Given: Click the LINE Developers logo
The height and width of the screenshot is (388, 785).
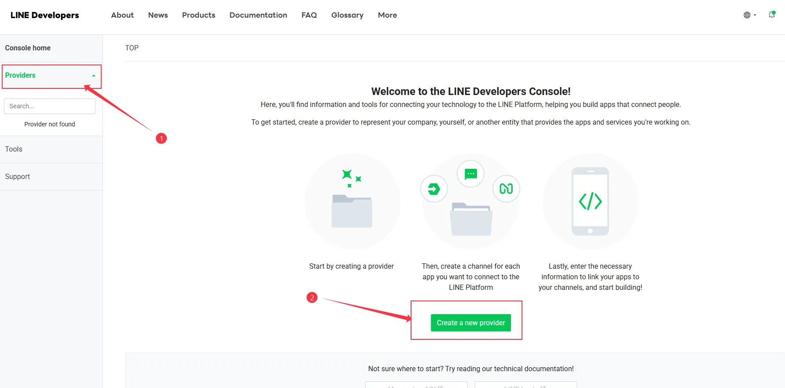Looking at the screenshot, I should click(x=45, y=15).
